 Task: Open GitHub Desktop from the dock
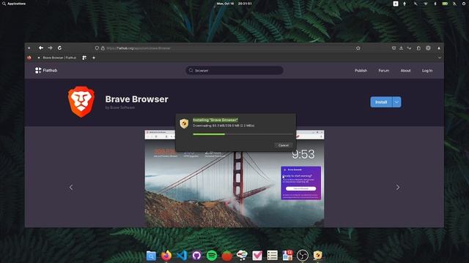[x=196, y=255]
